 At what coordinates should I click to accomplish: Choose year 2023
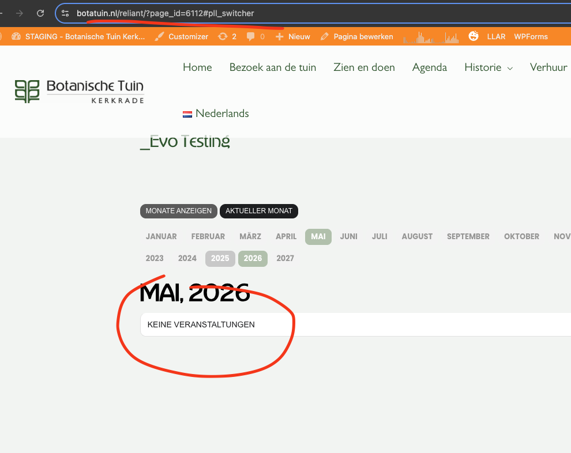point(155,258)
